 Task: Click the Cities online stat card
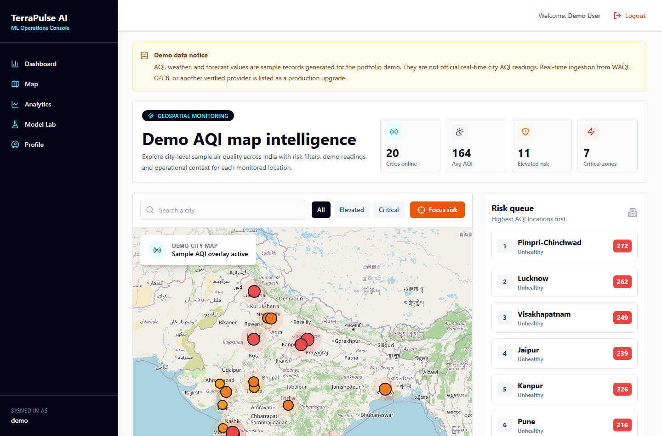coord(410,145)
